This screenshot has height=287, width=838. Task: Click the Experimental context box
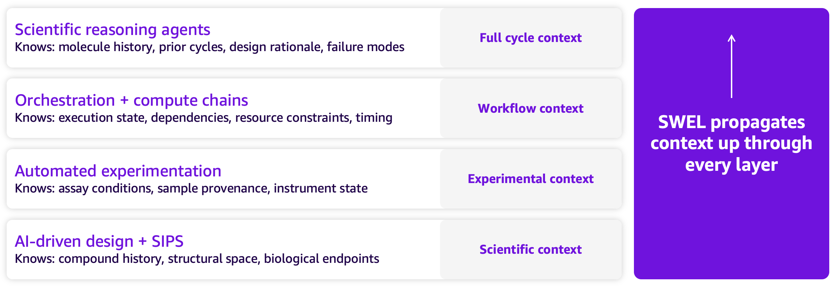point(531,179)
